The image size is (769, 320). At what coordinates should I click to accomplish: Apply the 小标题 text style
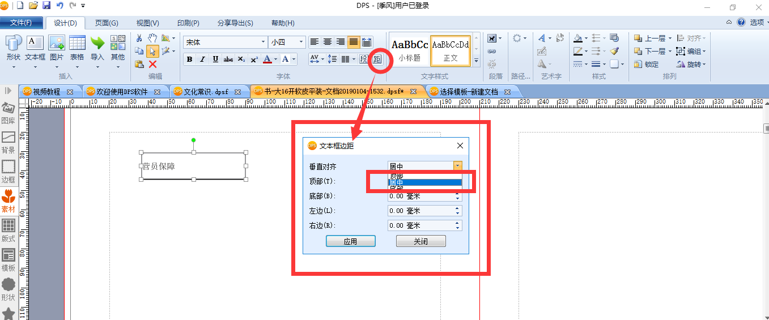click(x=410, y=50)
